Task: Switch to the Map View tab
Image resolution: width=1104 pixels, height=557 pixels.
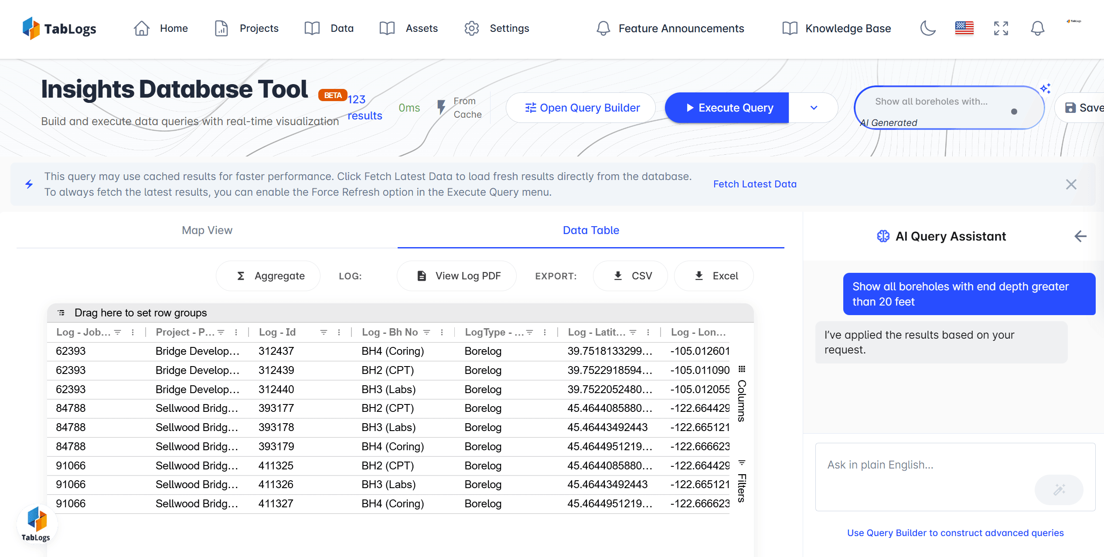Action: (x=207, y=230)
